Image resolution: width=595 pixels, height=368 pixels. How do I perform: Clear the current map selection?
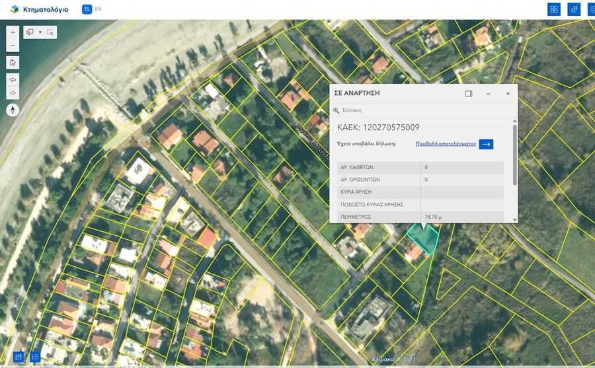50,32
